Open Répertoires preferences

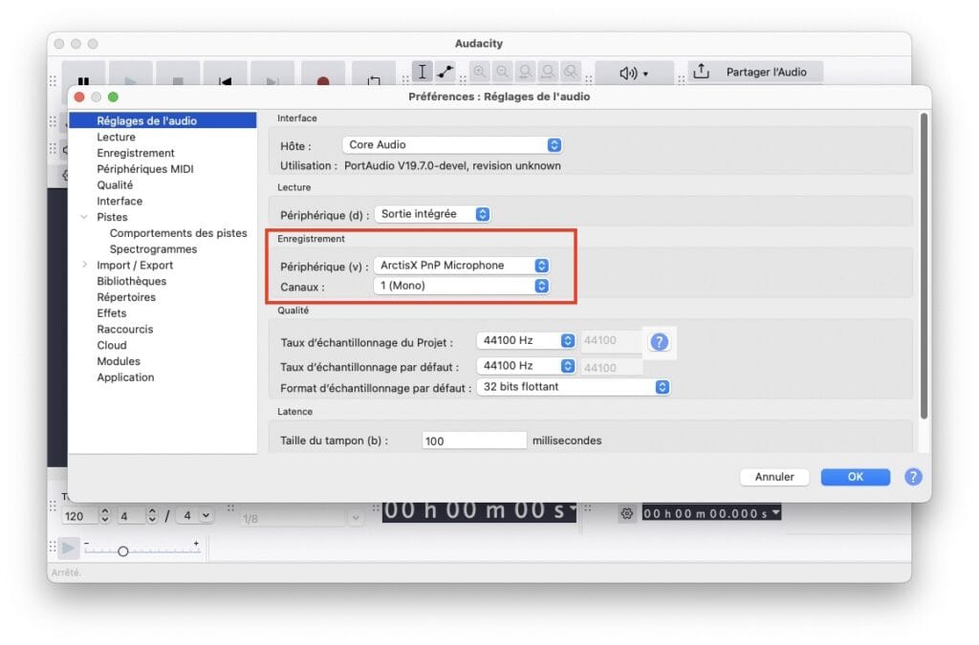pos(126,297)
